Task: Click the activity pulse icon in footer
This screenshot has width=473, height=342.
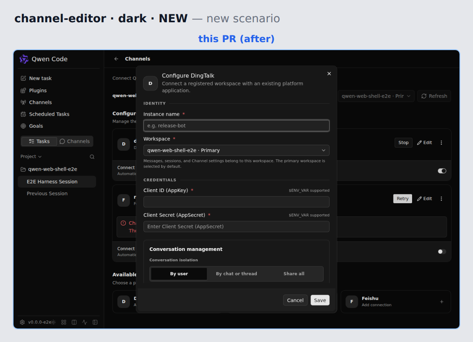Action: (85, 322)
